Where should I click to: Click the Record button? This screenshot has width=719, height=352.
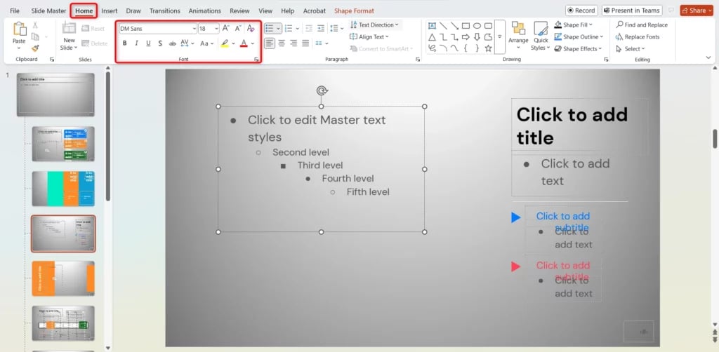(581, 11)
